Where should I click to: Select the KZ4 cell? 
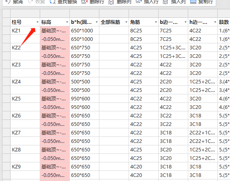pyautogui.click(x=25, y=81)
